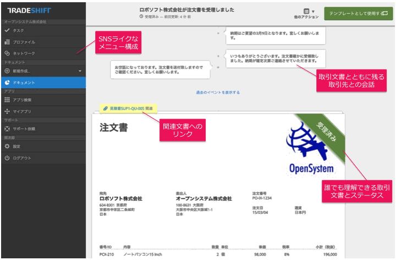Image resolution: width=396 pixels, height=260 pixels.
Task: Click the paperclip icon on the quote tag
Action: pyautogui.click(x=104, y=109)
